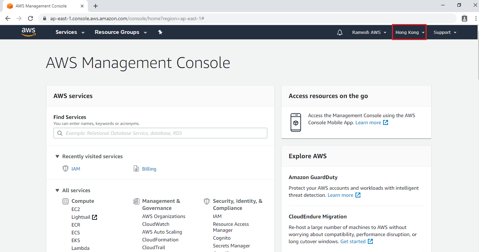The width and height of the screenshot is (479, 252).
Task: Collapse the All services section
Action: click(x=57, y=190)
